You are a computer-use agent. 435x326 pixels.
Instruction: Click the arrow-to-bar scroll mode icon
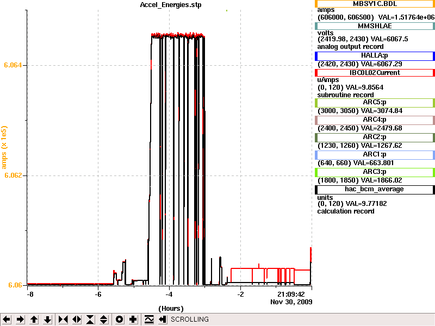pos(163,319)
